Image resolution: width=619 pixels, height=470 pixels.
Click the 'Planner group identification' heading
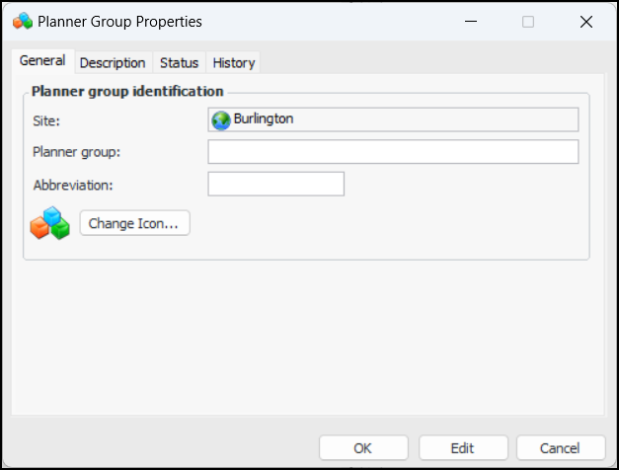(127, 91)
